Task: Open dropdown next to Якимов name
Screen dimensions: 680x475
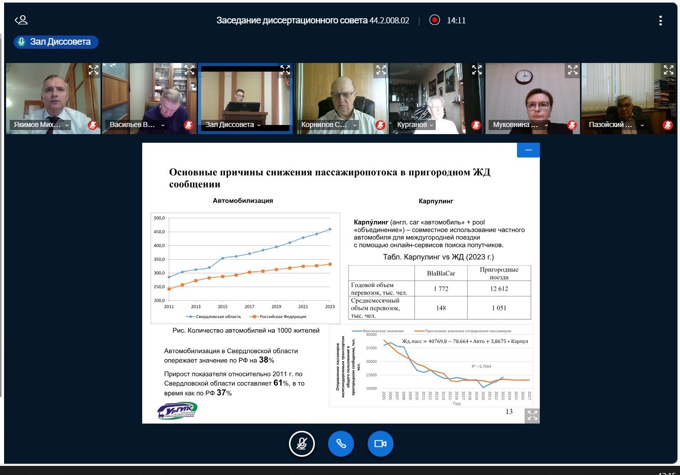Action: pyautogui.click(x=67, y=125)
